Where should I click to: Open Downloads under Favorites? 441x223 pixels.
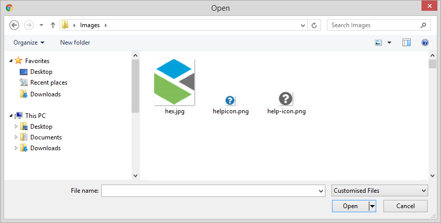point(46,94)
